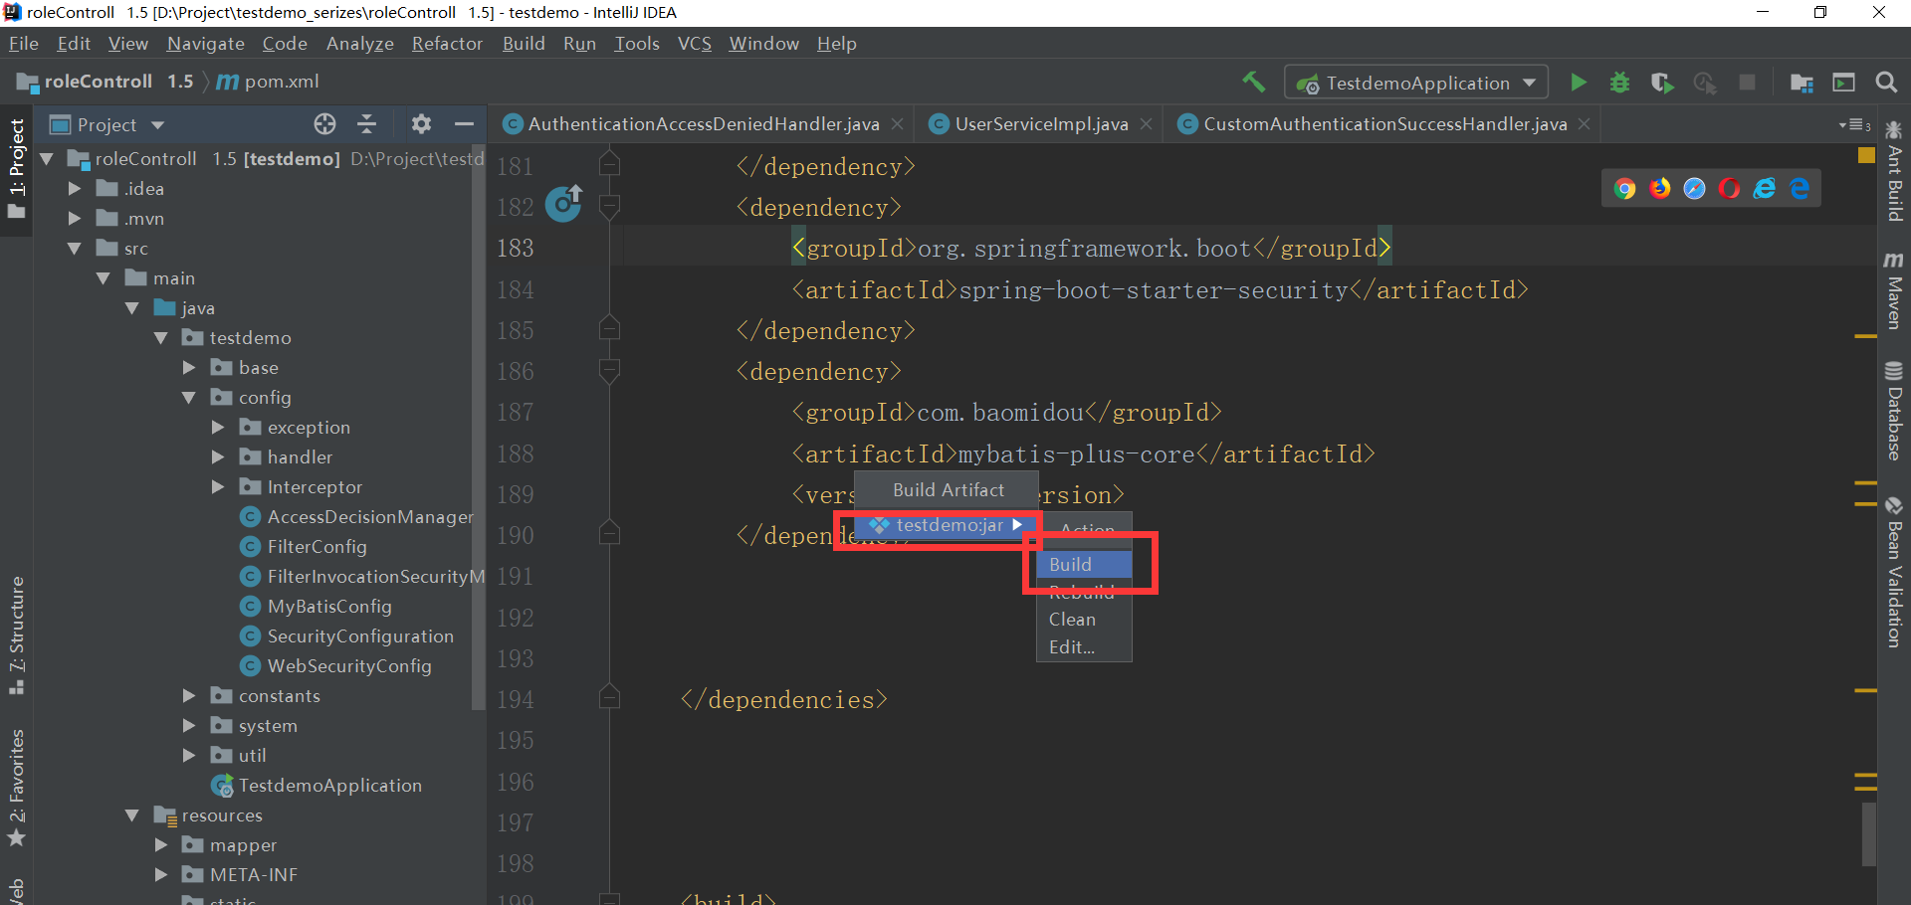The height and width of the screenshot is (905, 1911).
Task: Open Project panel settings gear
Action: pos(421,124)
